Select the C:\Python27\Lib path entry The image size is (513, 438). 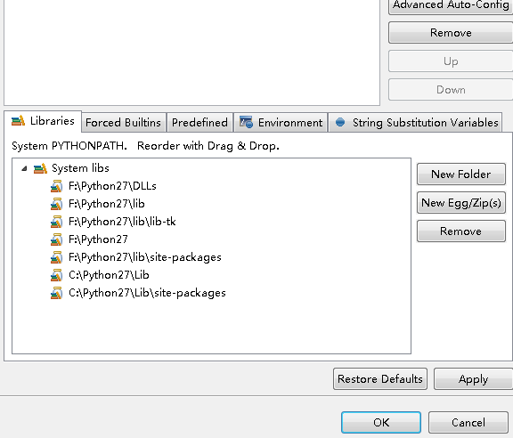tap(109, 275)
